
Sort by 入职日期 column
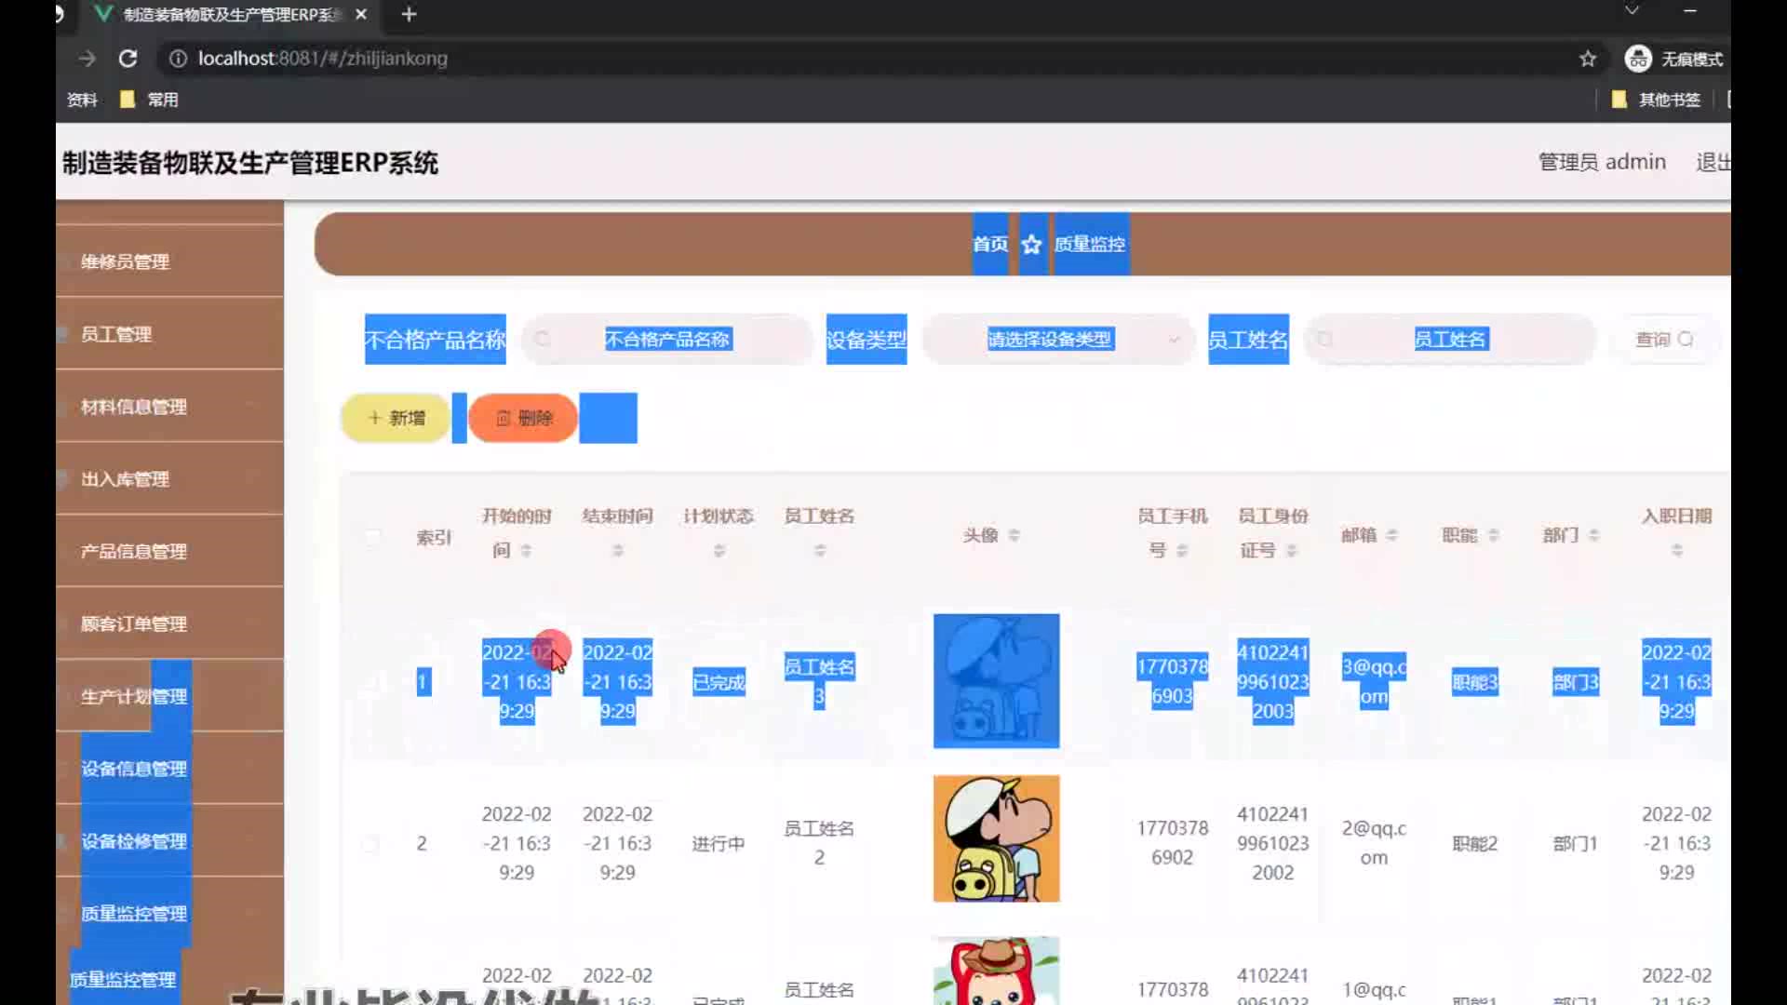click(1676, 551)
